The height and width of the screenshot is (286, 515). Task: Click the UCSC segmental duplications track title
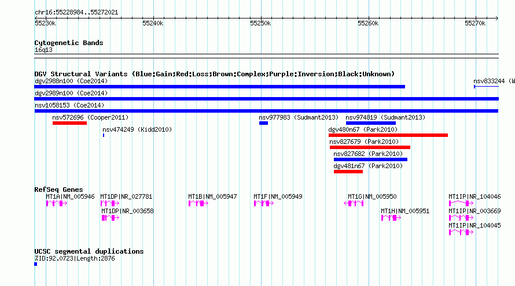[89, 251]
